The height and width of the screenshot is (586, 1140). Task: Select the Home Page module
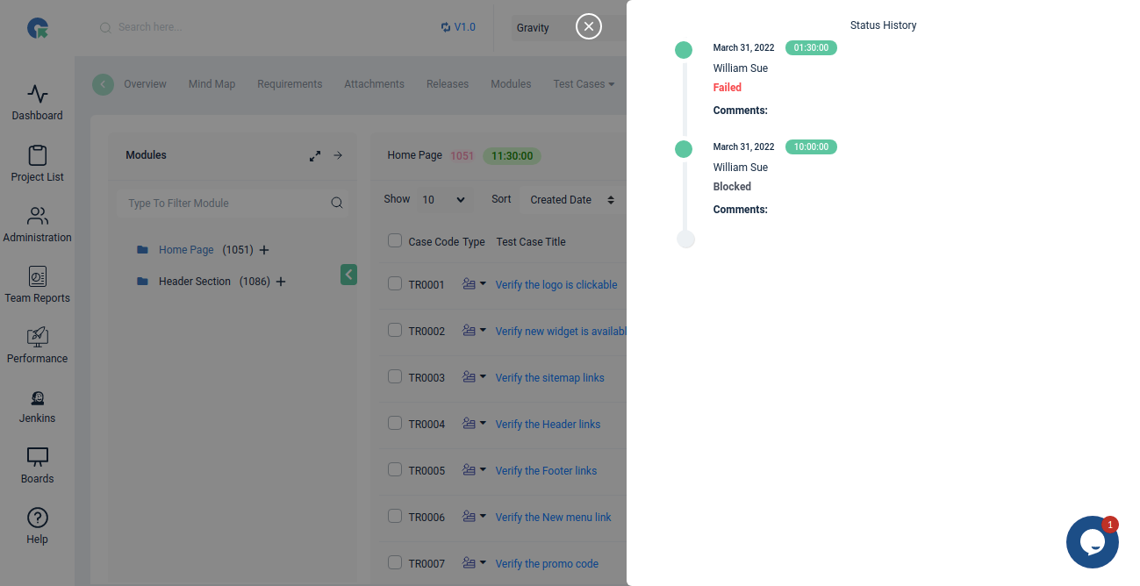coord(186,250)
